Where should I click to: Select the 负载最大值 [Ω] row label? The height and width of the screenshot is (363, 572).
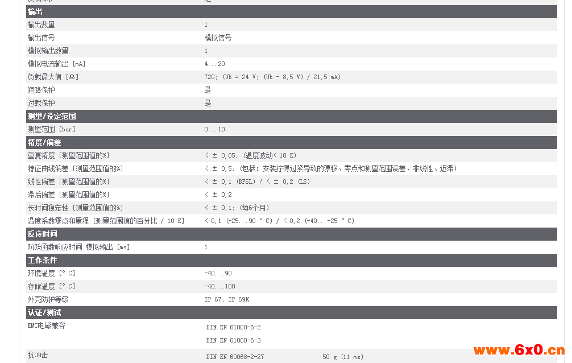coord(53,77)
